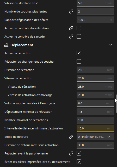Click the Volume supplémentaire à l'amorçage label
Viewport: 117px width, 167px height.
[x=30, y=103]
